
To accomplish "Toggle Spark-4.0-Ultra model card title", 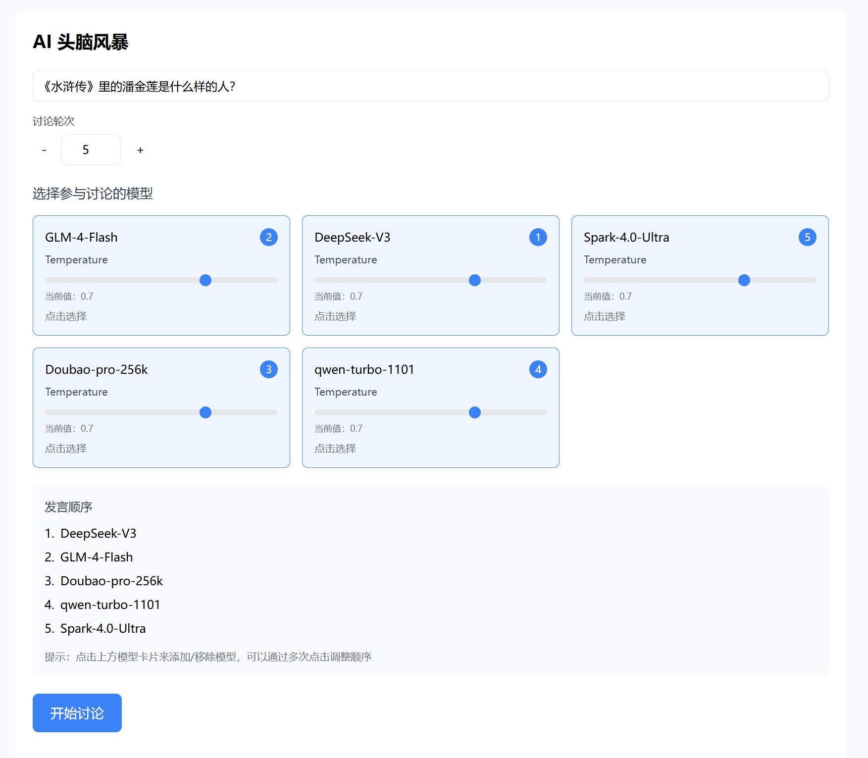I will pos(626,238).
